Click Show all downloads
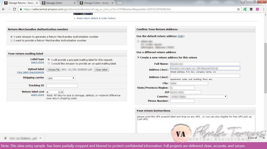 (252, 138)
